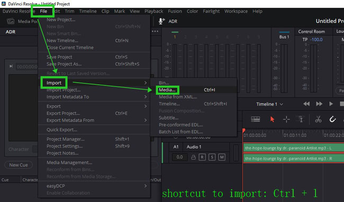344x202 pixels.
Task: Open the View menu
Action: click(134, 11)
